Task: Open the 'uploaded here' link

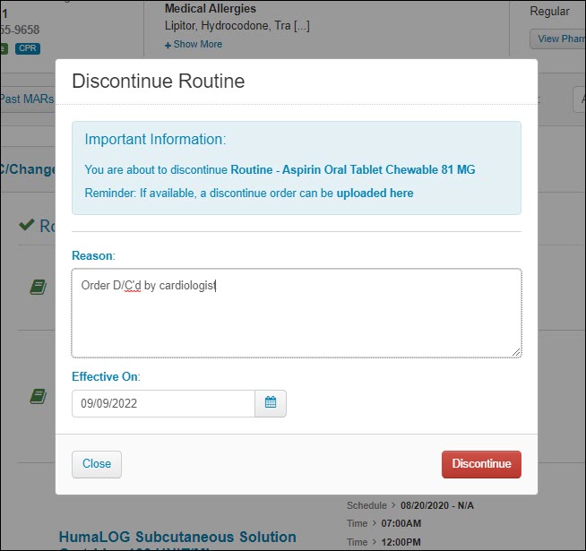Action: 375,193
